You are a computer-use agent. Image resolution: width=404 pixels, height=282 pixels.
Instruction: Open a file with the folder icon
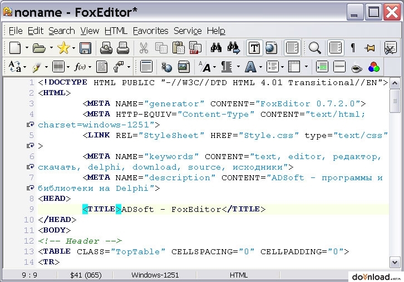pos(39,48)
